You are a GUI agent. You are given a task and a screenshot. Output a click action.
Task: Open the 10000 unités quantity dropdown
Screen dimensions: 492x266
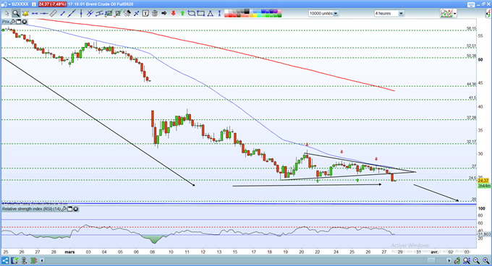(336, 14)
